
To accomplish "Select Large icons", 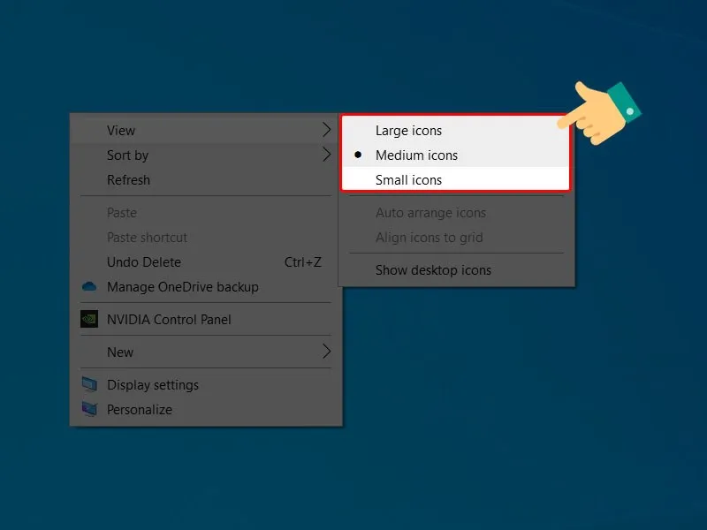I will pos(408,130).
